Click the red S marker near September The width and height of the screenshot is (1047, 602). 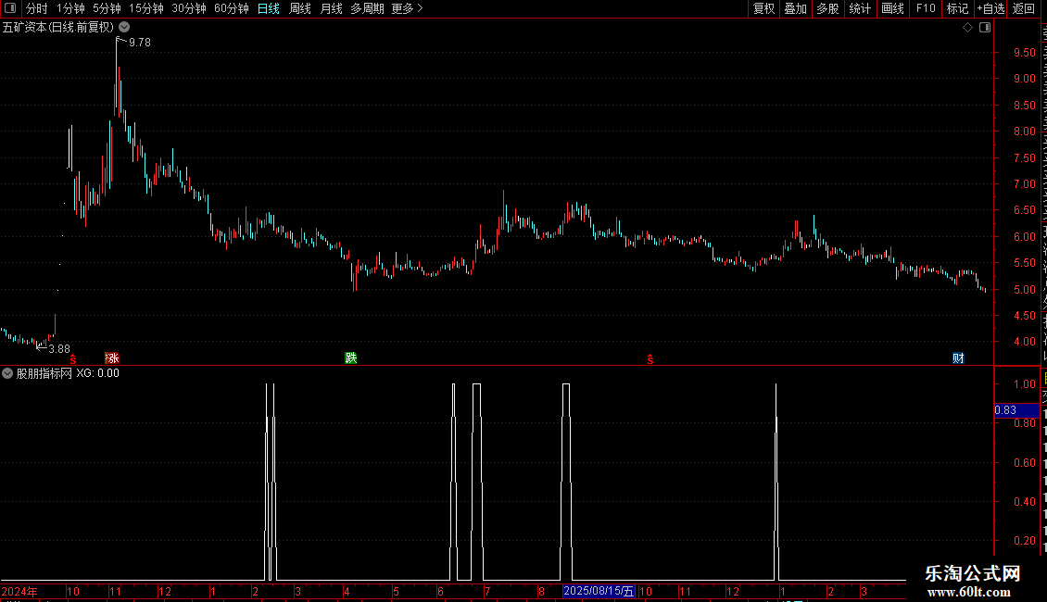pos(650,359)
